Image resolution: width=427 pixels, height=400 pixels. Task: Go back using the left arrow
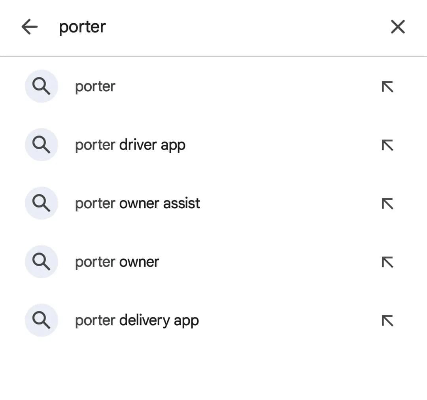pos(30,27)
